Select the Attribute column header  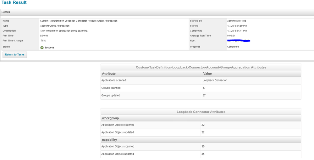pyautogui.click(x=108, y=74)
